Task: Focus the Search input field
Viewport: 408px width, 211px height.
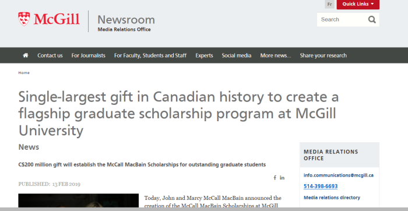Action: pos(342,19)
